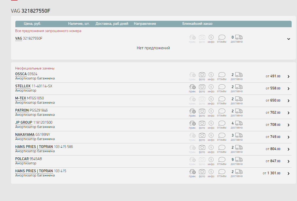
Task: Open the OSSCA brand link
Action: pos(21,74)
